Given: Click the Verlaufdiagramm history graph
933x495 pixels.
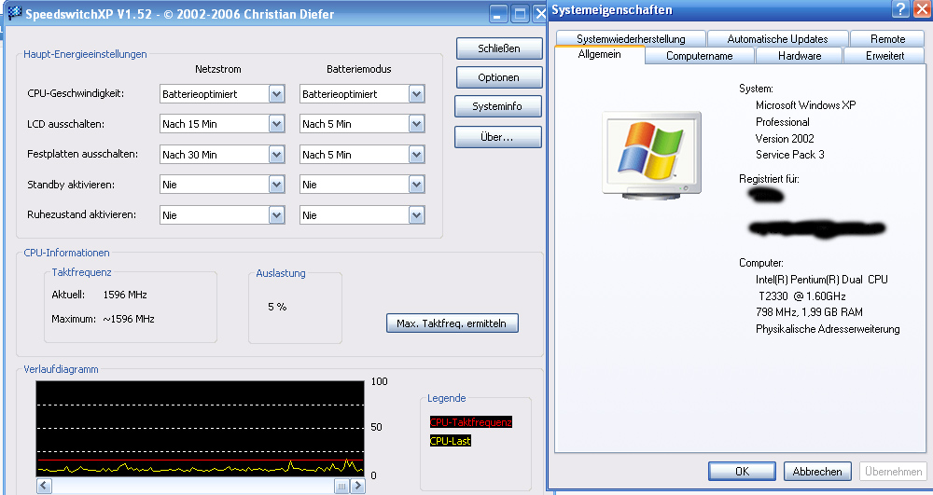Looking at the screenshot, I should (x=200, y=428).
